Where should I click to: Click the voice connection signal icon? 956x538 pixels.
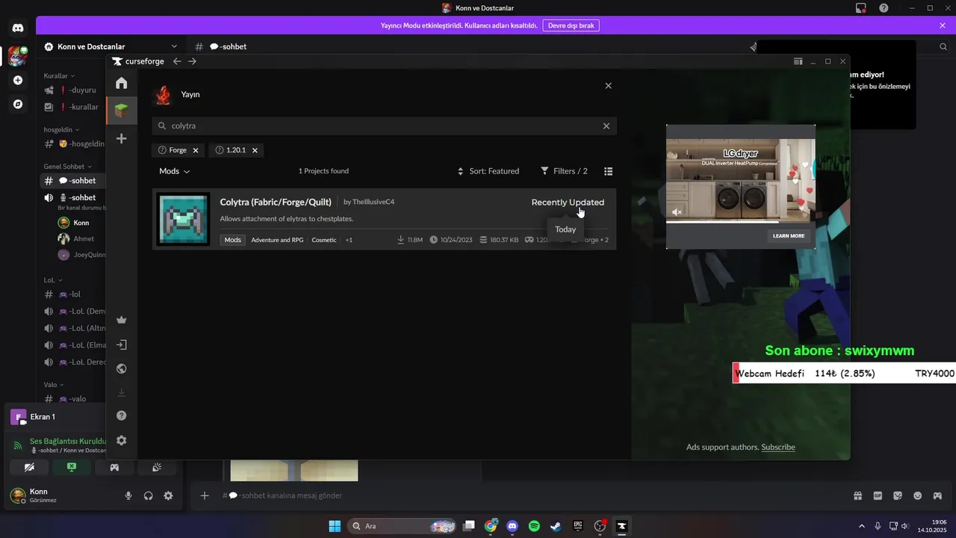point(18,445)
